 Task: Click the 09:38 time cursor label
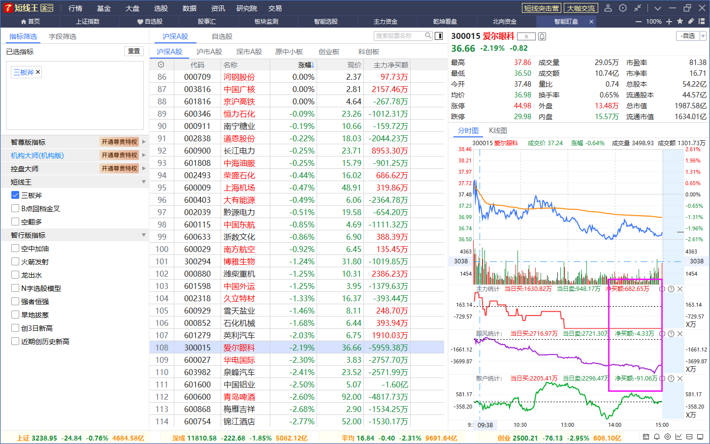[485, 425]
